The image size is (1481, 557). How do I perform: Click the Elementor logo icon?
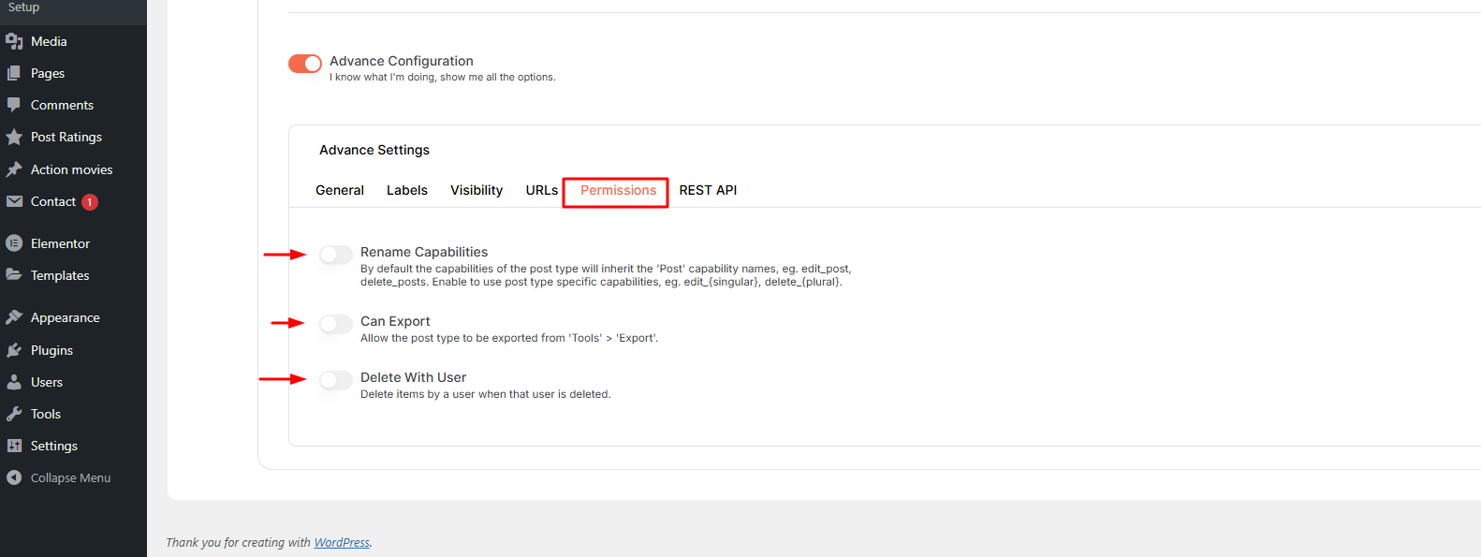14,243
